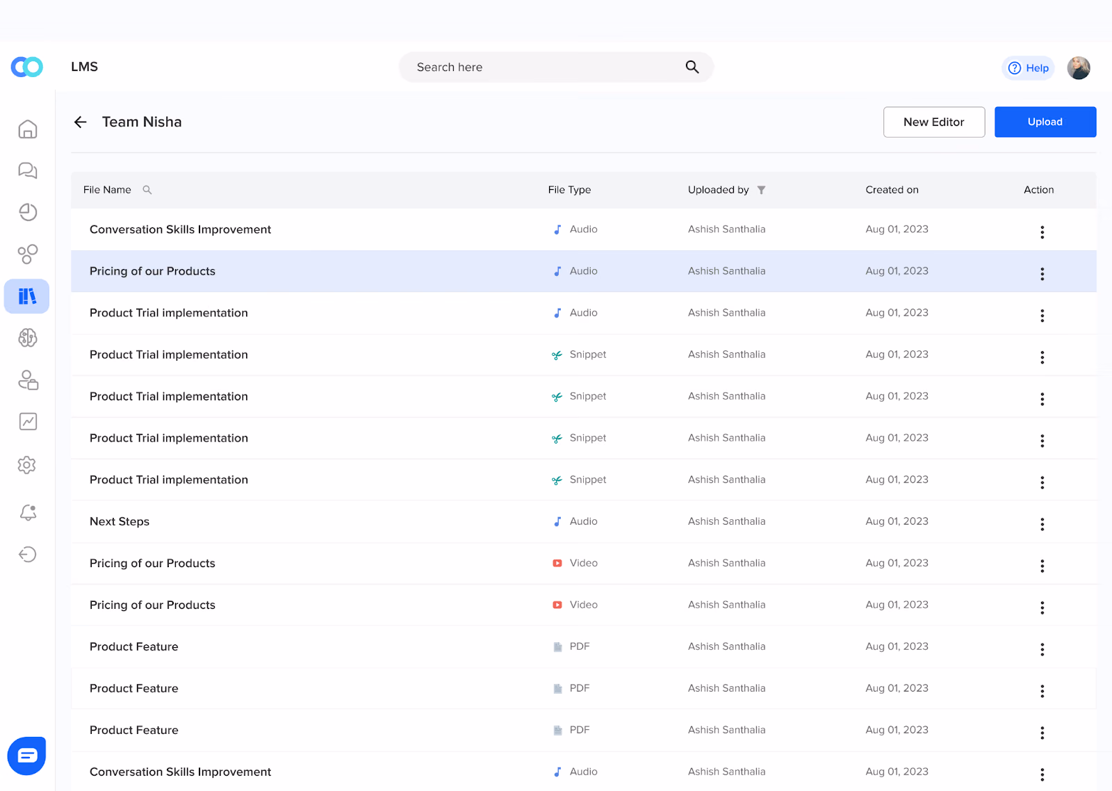Open the notifications bell icon
The width and height of the screenshot is (1112, 791).
point(28,513)
